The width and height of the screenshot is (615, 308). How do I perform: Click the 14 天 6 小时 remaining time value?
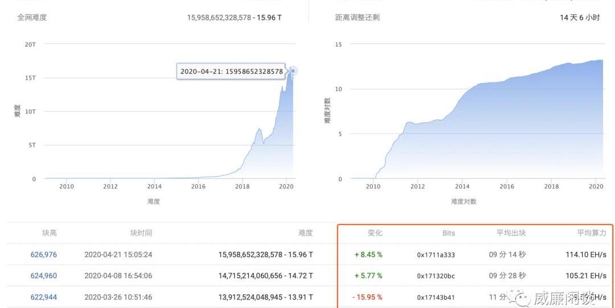click(x=580, y=18)
